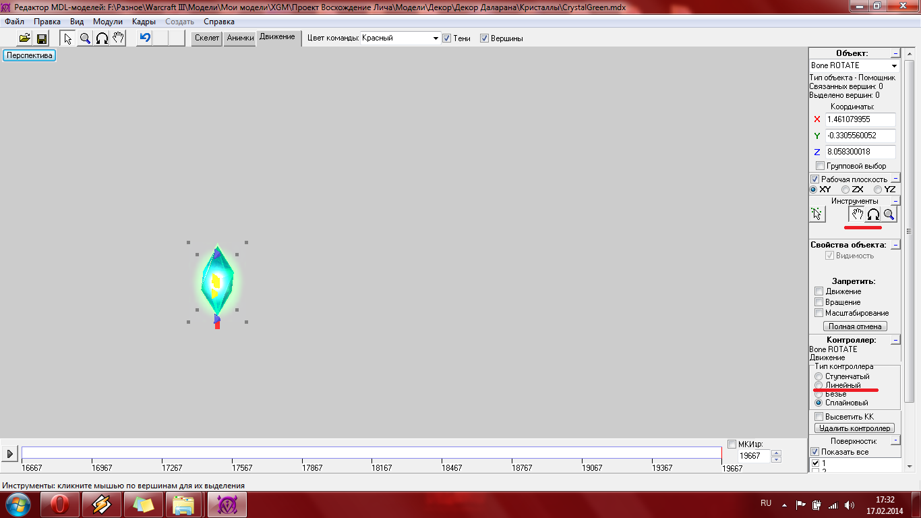Collapse the Объект panel section

pos(895,53)
